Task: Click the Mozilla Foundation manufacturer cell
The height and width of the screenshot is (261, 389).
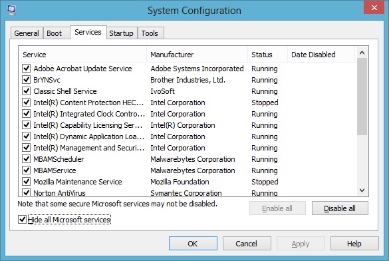Action: (180, 182)
